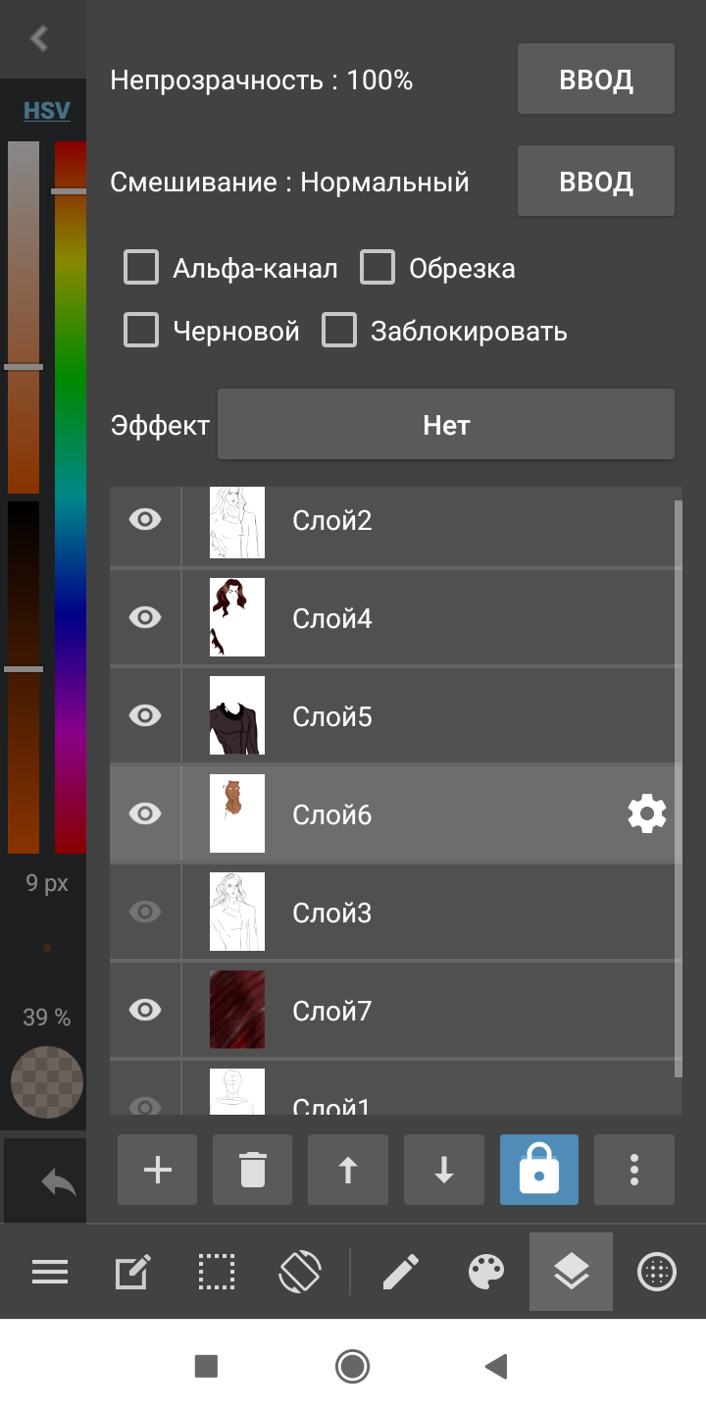This screenshot has width=706, height=1413.
Task: Add a new layer with plus icon
Action: pos(157,1169)
